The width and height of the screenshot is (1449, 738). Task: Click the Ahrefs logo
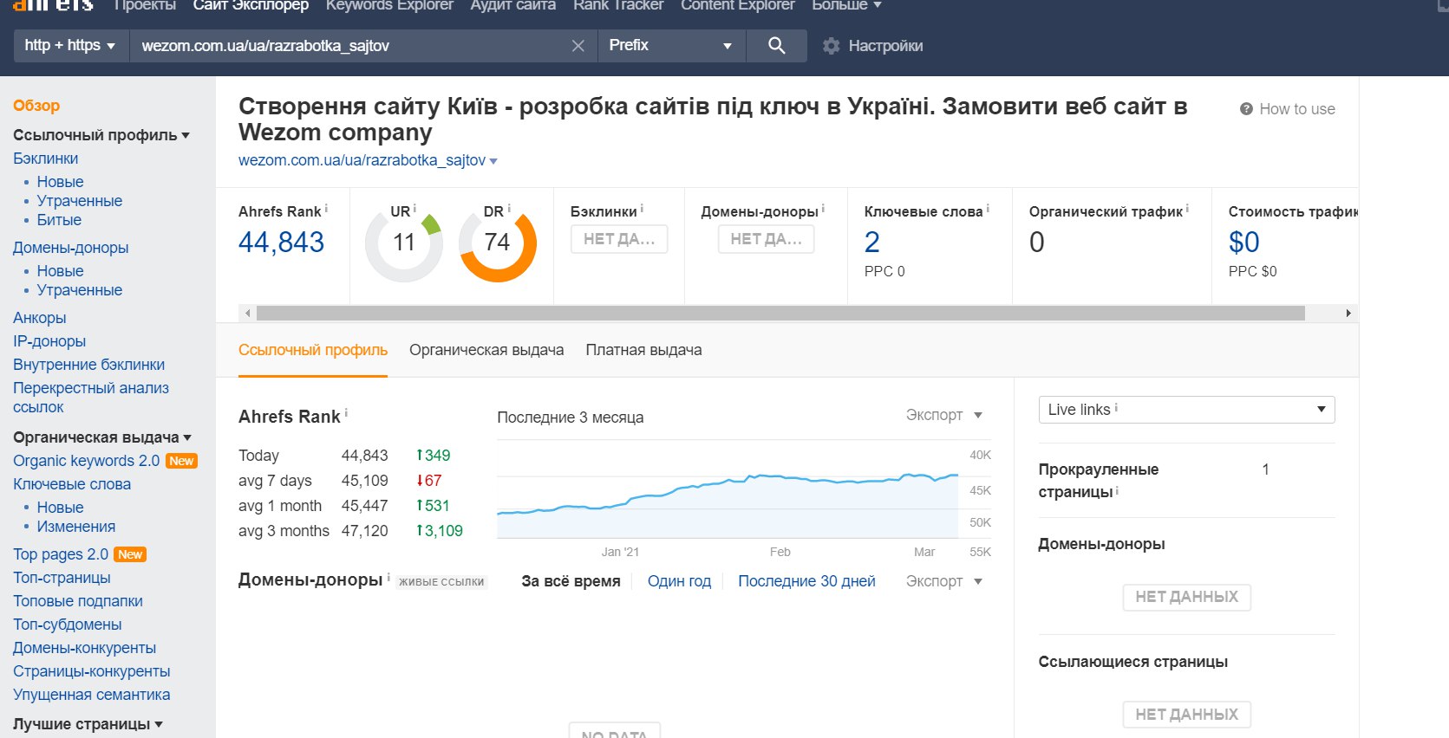pos(53,5)
